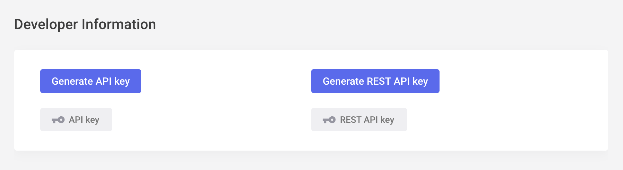
Task: Click the 'API key' text in left gray box
Action: click(84, 120)
